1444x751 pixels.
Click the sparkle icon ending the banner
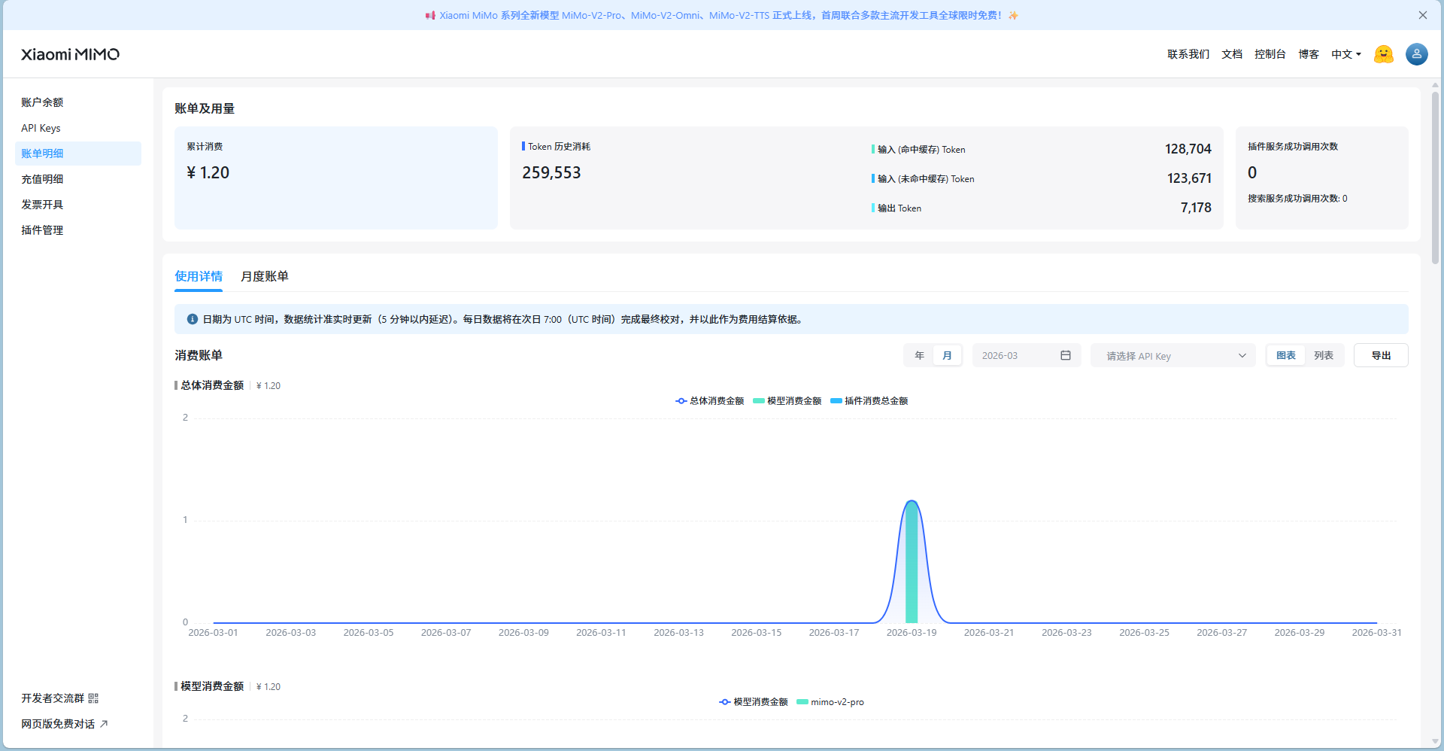[1013, 15]
